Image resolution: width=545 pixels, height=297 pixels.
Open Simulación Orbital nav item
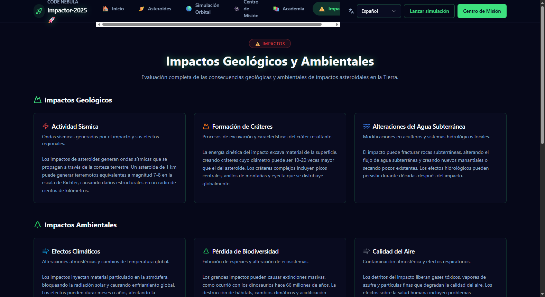pyautogui.click(x=203, y=9)
